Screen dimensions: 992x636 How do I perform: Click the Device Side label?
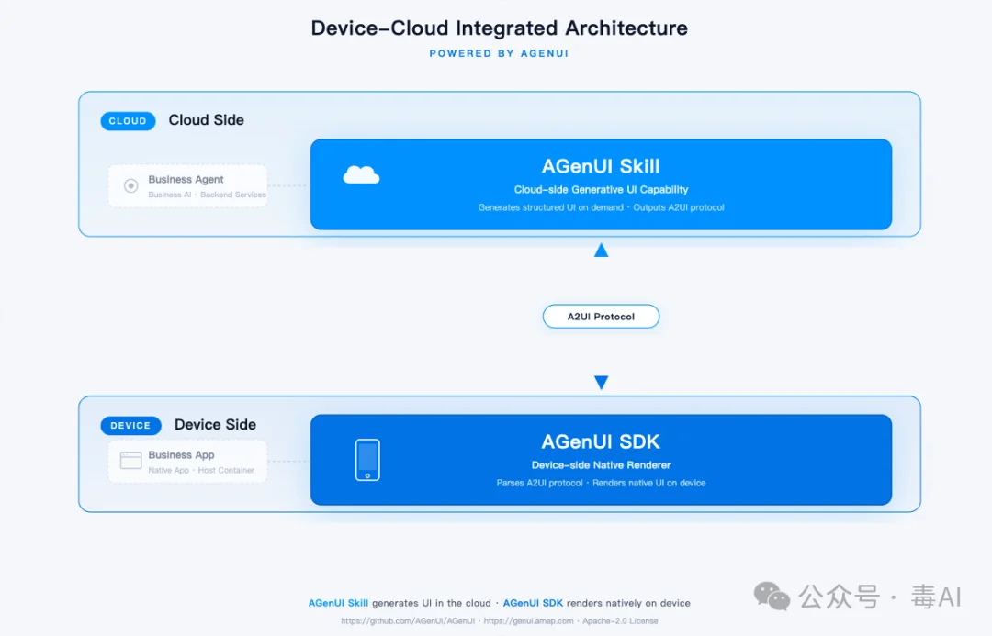pos(215,425)
